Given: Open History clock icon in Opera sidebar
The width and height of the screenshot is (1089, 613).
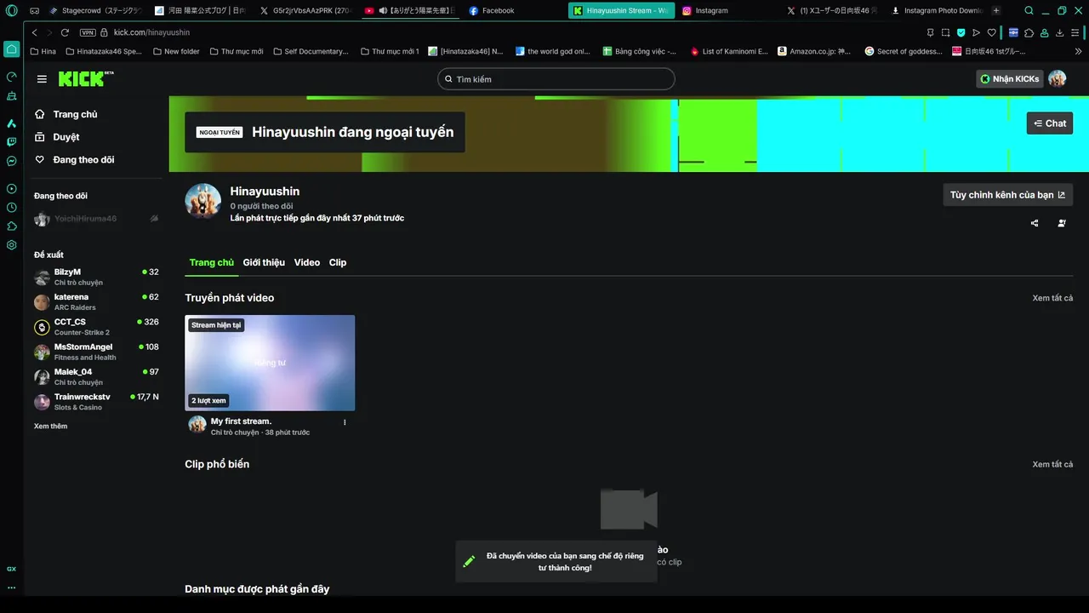Looking at the screenshot, I should 11,208.
